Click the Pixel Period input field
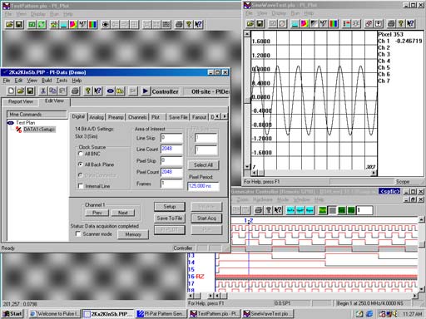This screenshot has width=426, height=319. click(203, 186)
